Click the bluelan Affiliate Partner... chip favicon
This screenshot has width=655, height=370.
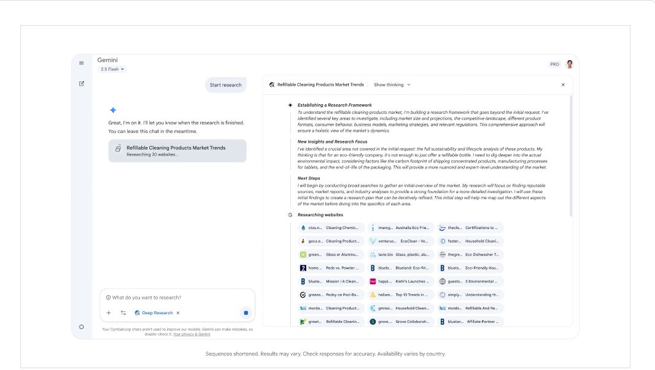[x=443, y=322]
